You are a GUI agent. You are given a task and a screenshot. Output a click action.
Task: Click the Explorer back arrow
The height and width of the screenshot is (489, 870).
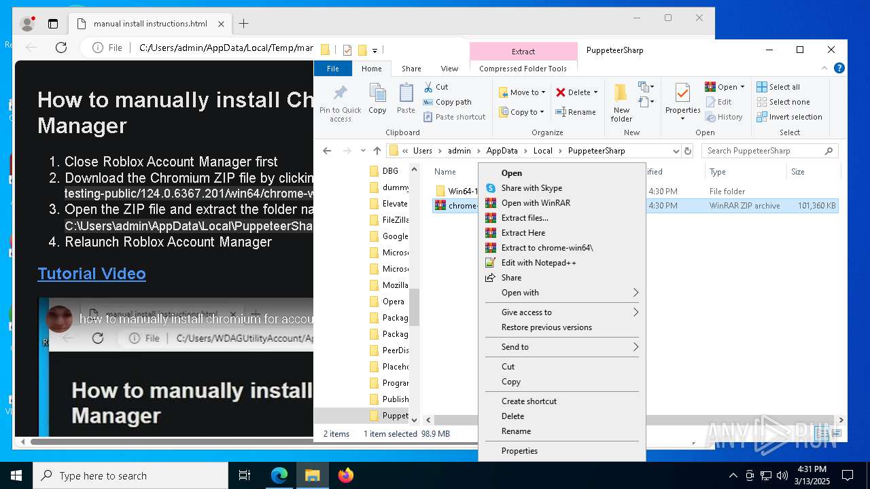pyautogui.click(x=327, y=151)
